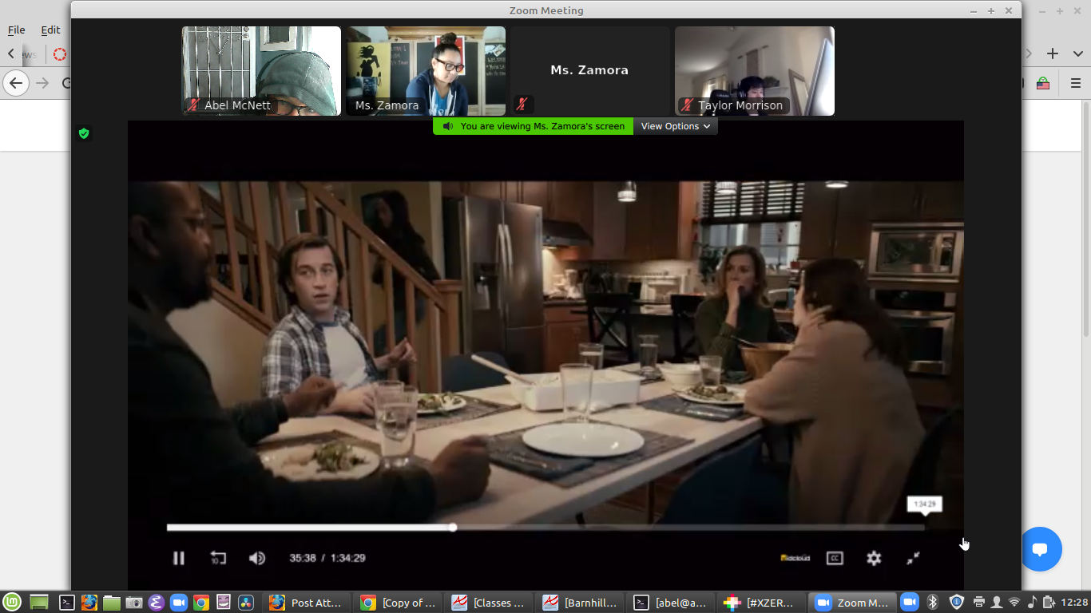Open the blue security shield tray icon
The image size is (1091, 613).
[x=956, y=603]
